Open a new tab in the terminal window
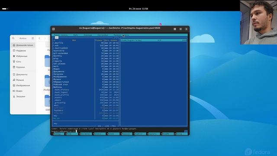The height and width of the screenshot is (156, 277). click(x=54, y=29)
